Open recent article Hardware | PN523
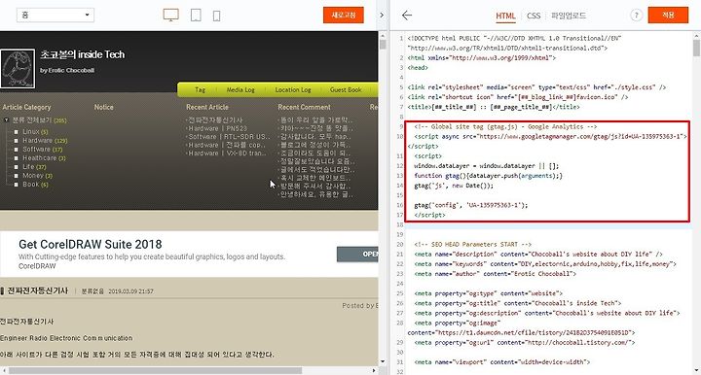The height and width of the screenshot is (375, 701). point(217,128)
